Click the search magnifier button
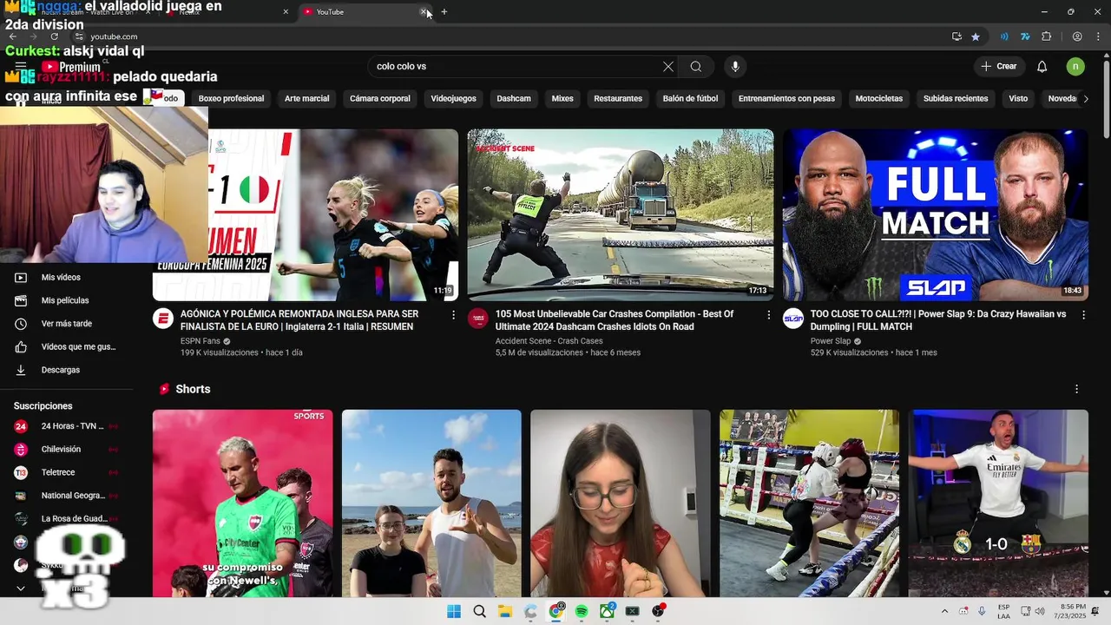Image resolution: width=1111 pixels, height=625 pixels. [x=696, y=67]
